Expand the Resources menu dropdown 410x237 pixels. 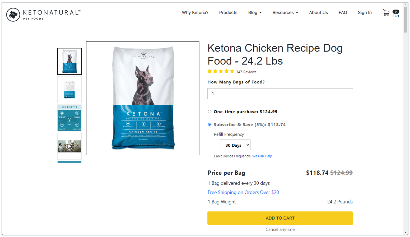coord(285,13)
